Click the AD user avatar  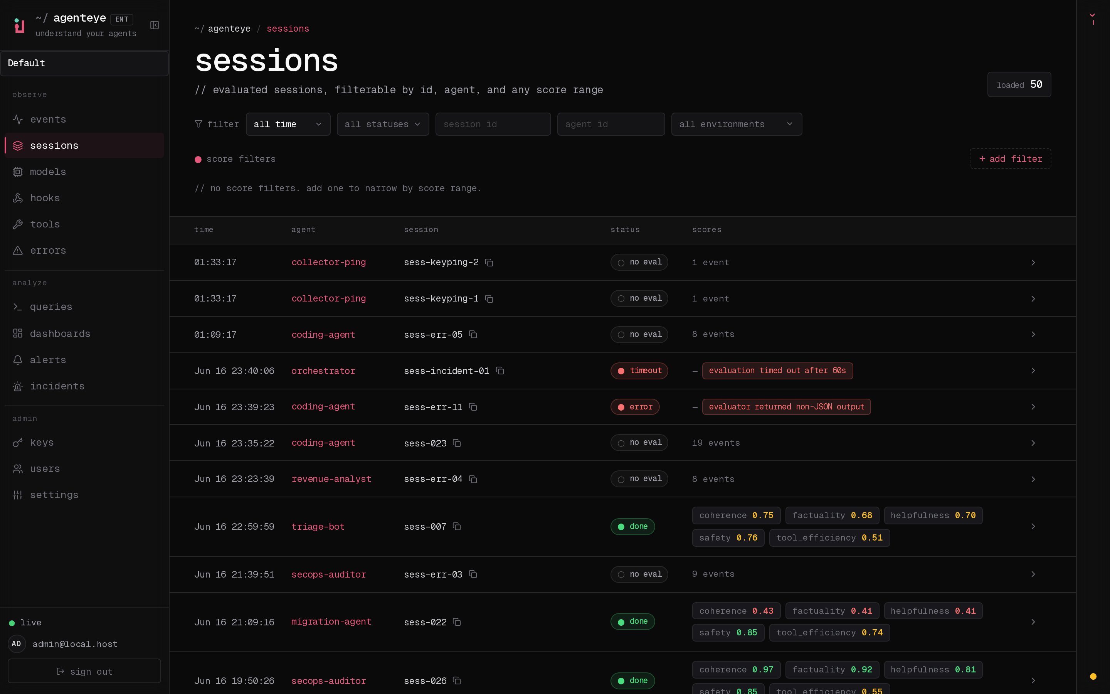pos(17,644)
